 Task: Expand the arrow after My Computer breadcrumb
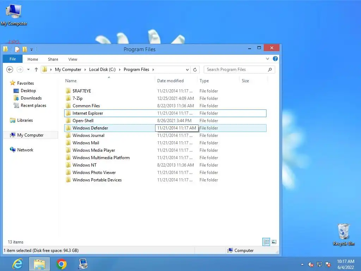click(x=85, y=70)
